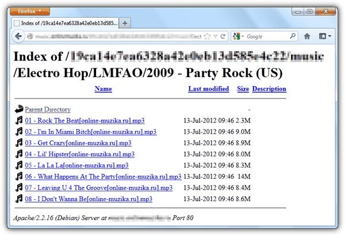The image size is (345, 235).
Task: Sort listing by Name column
Action: click(103, 89)
